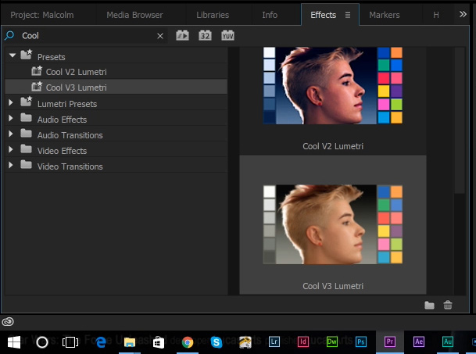Clear the Cool search text
The height and width of the screenshot is (354, 476).
(160, 36)
